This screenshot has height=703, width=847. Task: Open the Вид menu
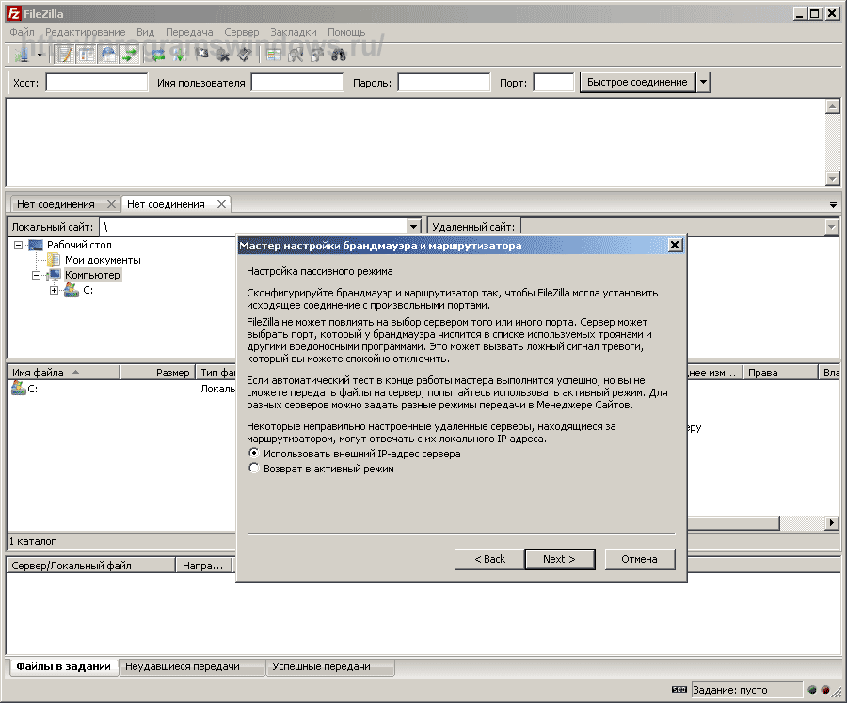pyautogui.click(x=145, y=32)
